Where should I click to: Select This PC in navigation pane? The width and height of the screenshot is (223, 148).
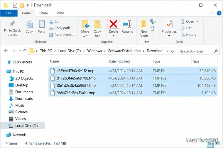click(x=15, y=72)
